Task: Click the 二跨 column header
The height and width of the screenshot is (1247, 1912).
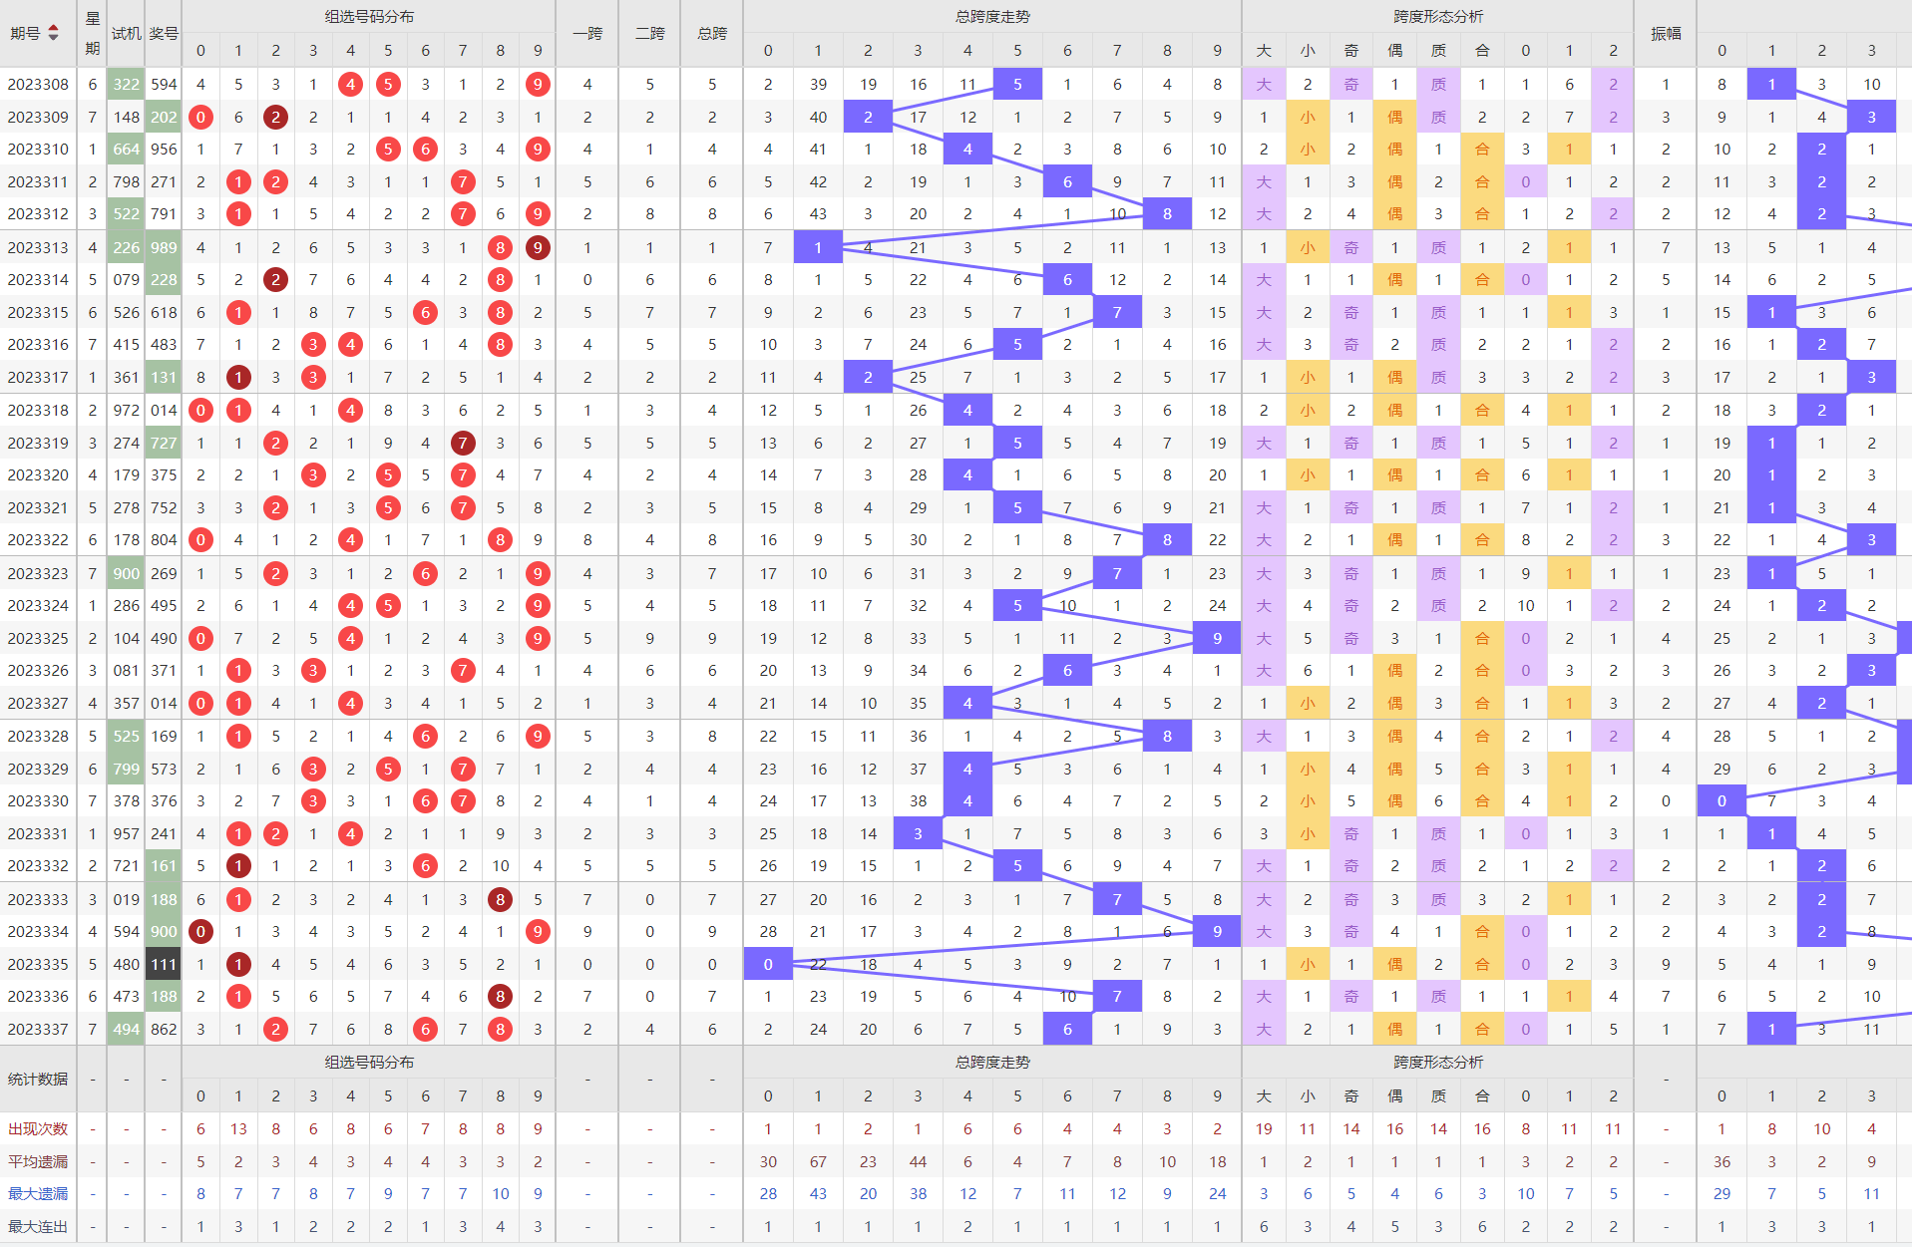Action: pyautogui.click(x=650, y=33)
